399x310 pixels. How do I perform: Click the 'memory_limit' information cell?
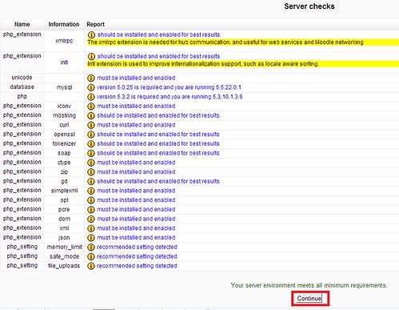tap(64, 248)
